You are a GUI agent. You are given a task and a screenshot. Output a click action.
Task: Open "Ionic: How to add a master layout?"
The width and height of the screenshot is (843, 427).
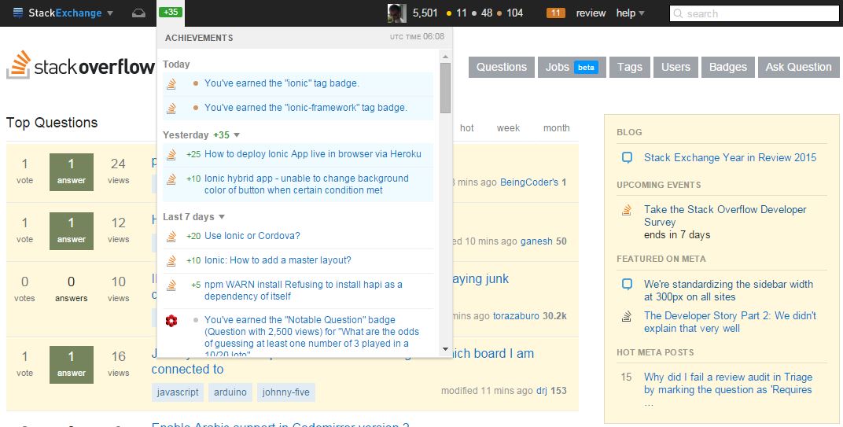tap(278, 260)
